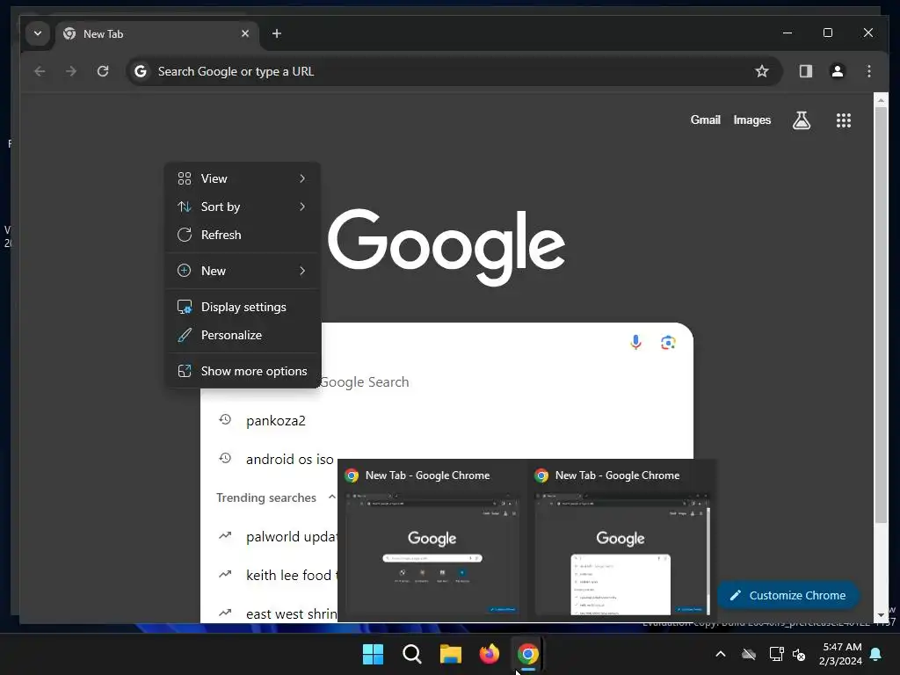Click the OneDrive cloud tray icon

tap(749, 654)
